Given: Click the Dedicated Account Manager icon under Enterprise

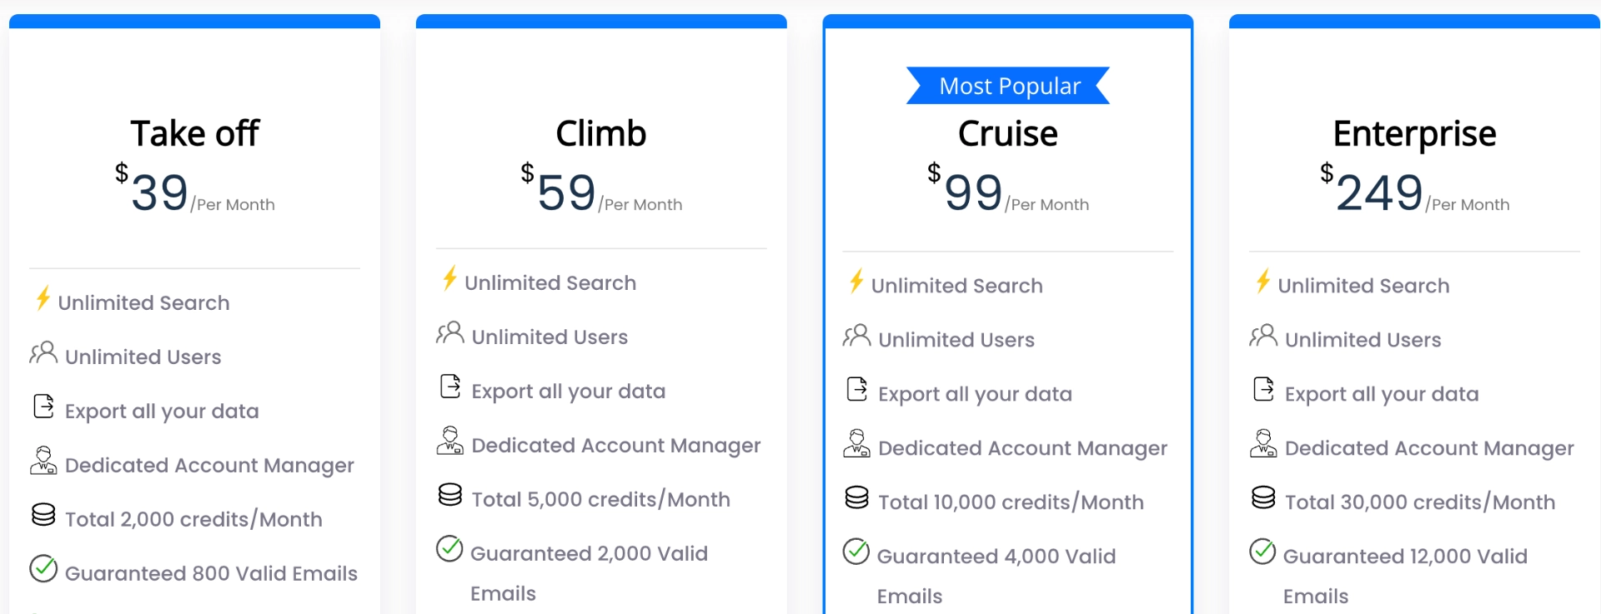Looking at the screenshot, I should click(1263, 444).
